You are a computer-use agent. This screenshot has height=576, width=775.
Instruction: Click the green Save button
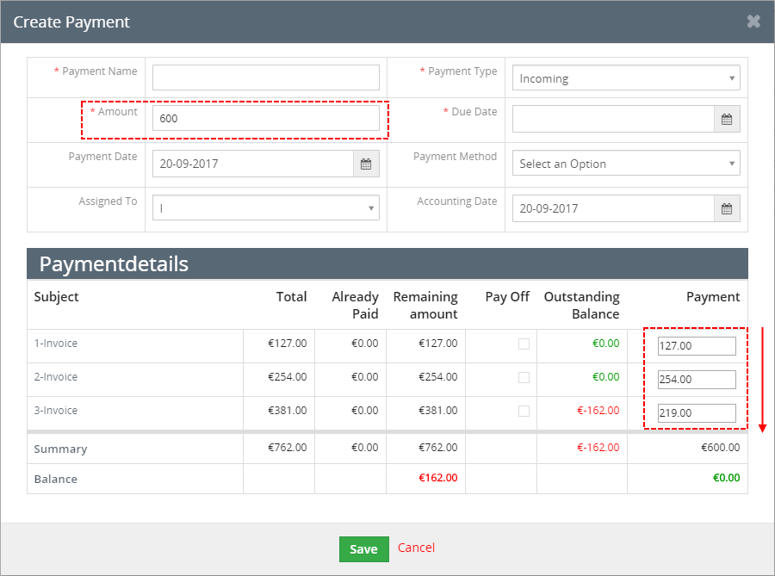(x=363, y=549)
